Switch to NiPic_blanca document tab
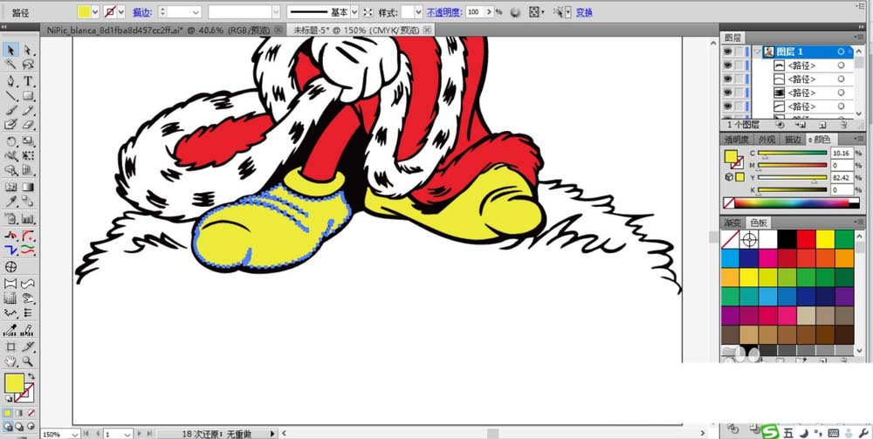 (x=159, y=30)
